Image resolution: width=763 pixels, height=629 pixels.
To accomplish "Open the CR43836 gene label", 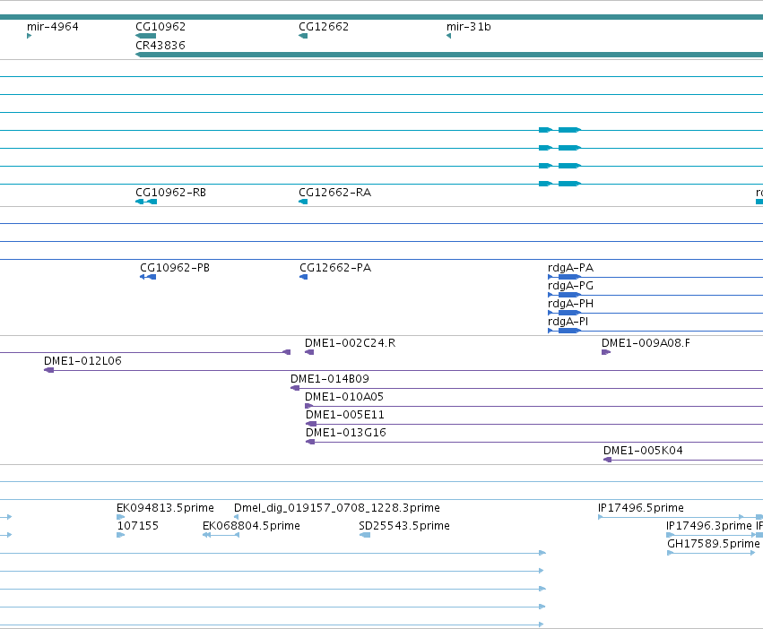I will (160, 45).
